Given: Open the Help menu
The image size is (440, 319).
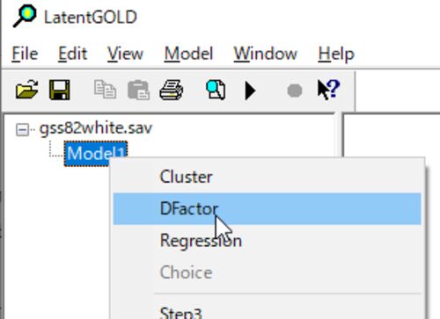Looking at the screenshot, I should pos(336,54).
